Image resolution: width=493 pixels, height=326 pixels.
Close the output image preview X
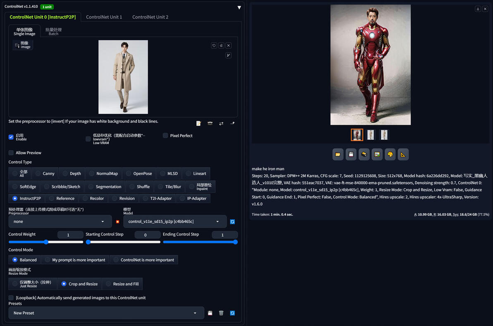(x=485, y=9)
